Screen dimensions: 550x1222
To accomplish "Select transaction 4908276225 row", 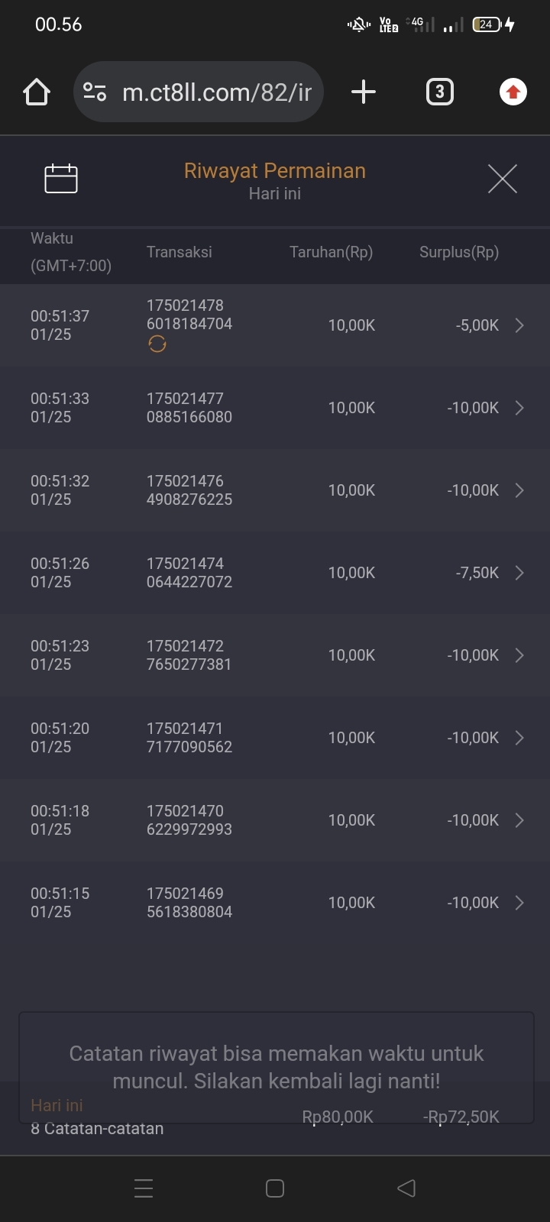I will coord(275,490).
